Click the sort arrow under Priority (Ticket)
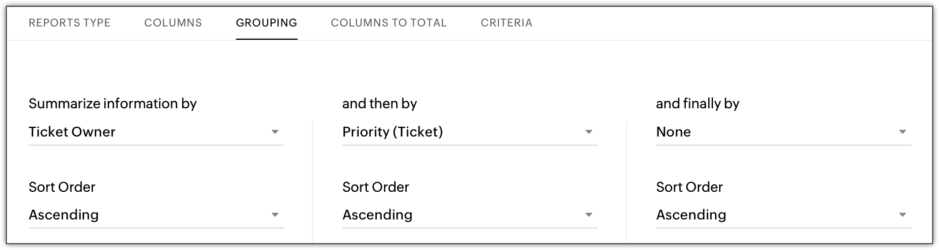The width and height of the screenshot is (939, 250). 589,215
